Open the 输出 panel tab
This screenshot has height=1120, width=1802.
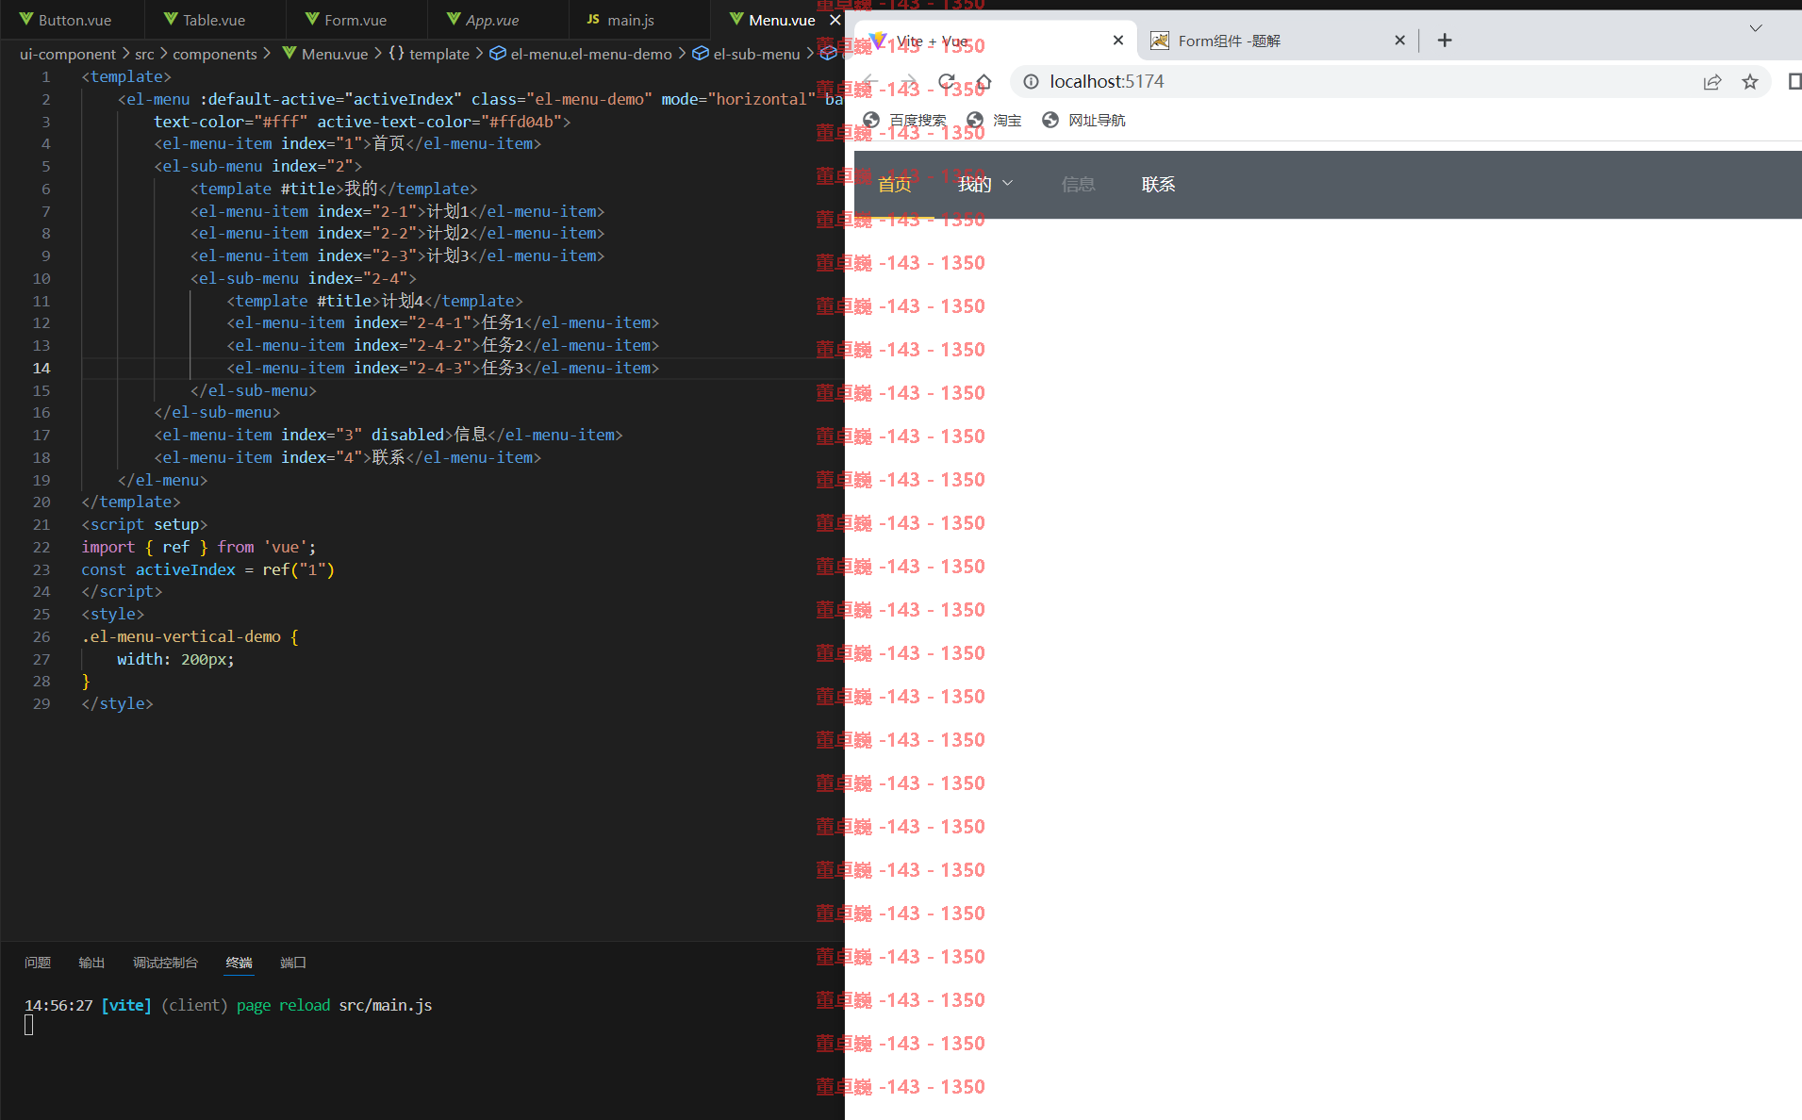[x=91, y=963]
